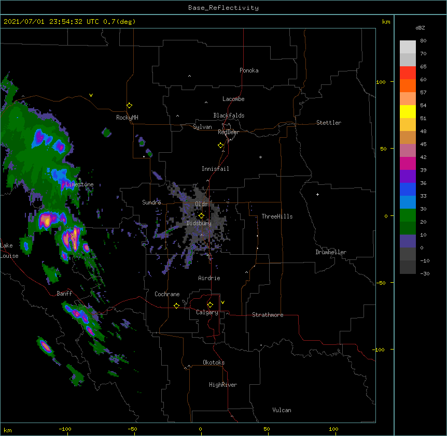447x436 pixels.
Task: Select the magenta 42-39 dBZ legend swatch
Action: pos(408,163)
